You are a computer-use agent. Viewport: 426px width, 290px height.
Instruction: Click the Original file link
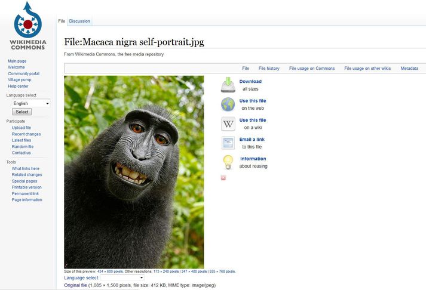(x=75, y=285)
